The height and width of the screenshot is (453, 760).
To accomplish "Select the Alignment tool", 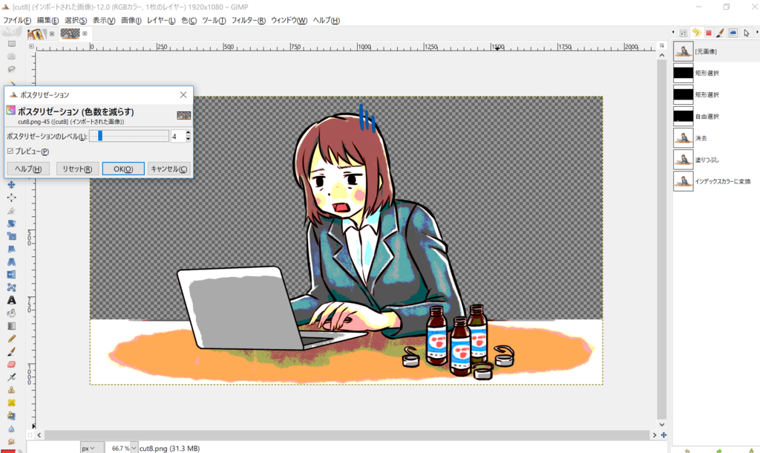I will [12, 198].
